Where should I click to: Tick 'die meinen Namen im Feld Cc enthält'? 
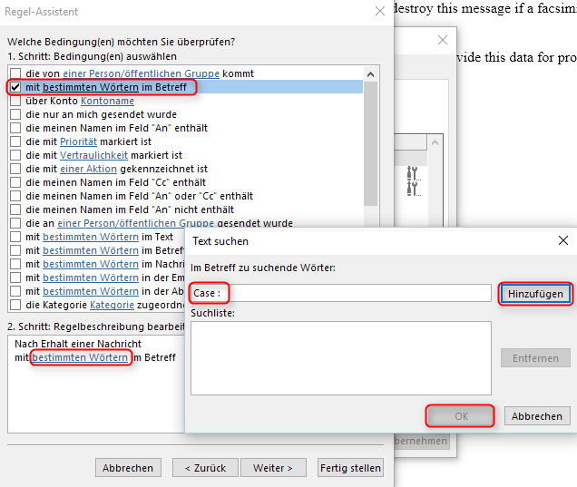[15, 182]
